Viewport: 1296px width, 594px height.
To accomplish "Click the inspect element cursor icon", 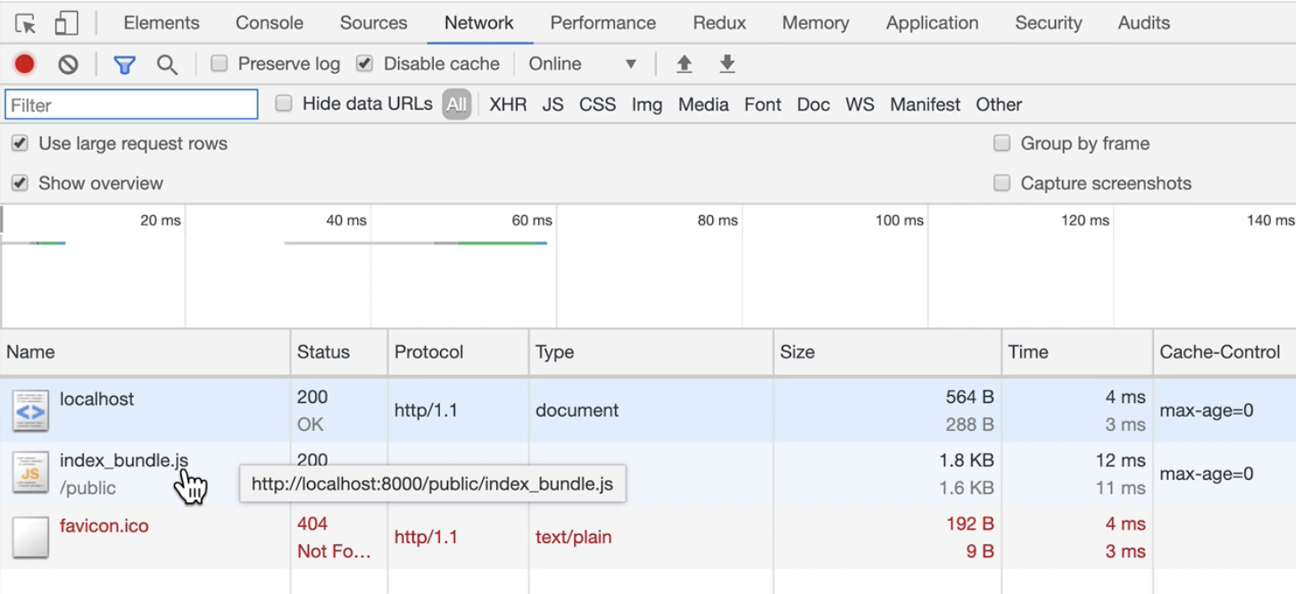I will point(25,23).
